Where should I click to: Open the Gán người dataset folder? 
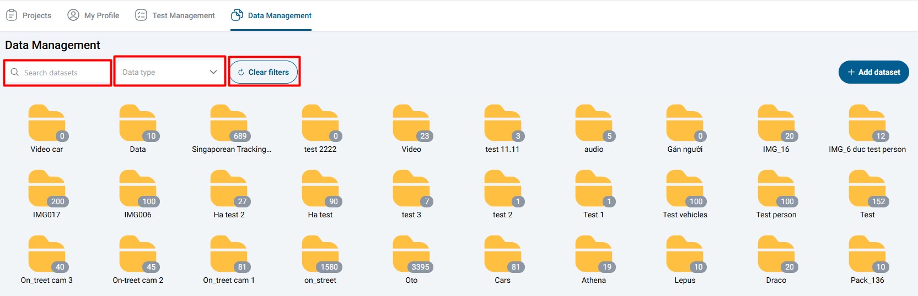click(685, 124)
